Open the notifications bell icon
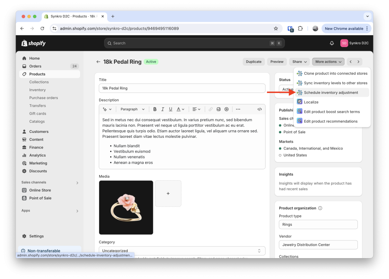 tap(332, 43)
